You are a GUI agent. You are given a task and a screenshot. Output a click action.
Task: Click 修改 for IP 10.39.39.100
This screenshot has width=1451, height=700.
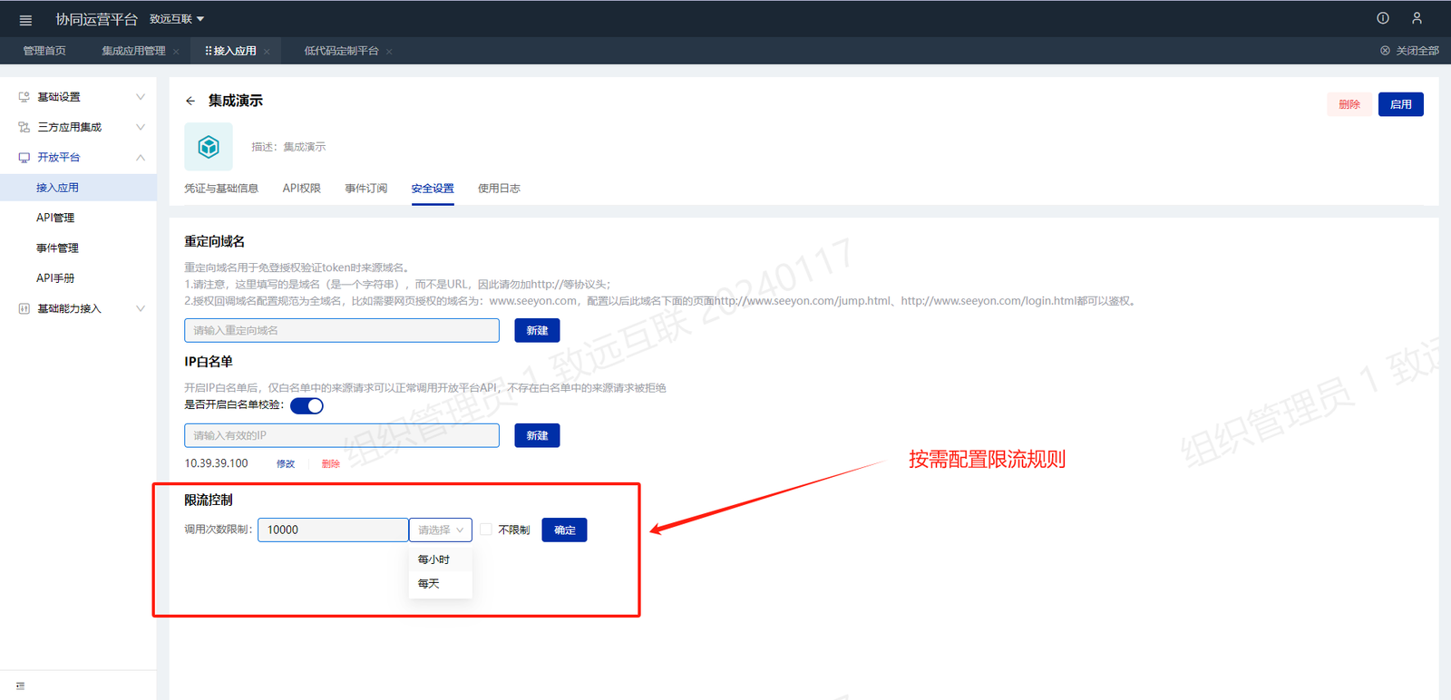tap(286, 464)
